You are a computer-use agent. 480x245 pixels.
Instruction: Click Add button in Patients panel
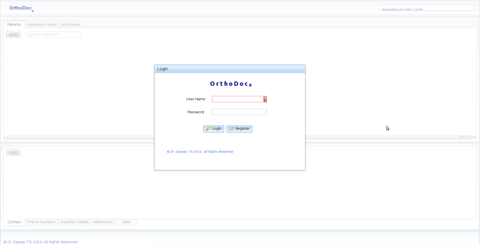(13, 35)
